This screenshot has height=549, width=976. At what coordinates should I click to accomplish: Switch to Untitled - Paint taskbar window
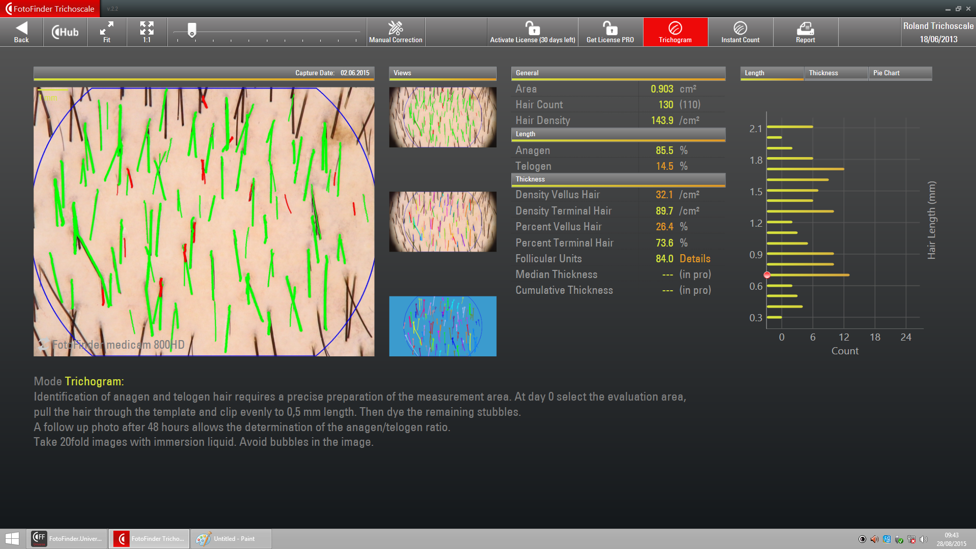pos(231,539)
